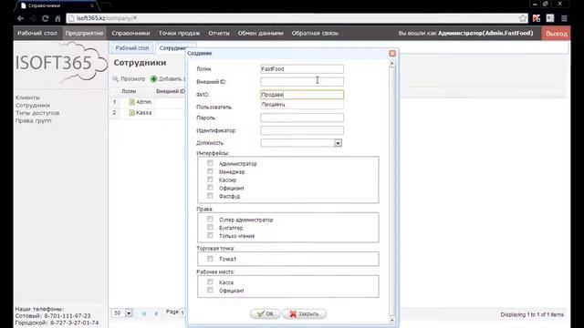
Task: Click the green Добавить plus icon
Action: point(153,79)
